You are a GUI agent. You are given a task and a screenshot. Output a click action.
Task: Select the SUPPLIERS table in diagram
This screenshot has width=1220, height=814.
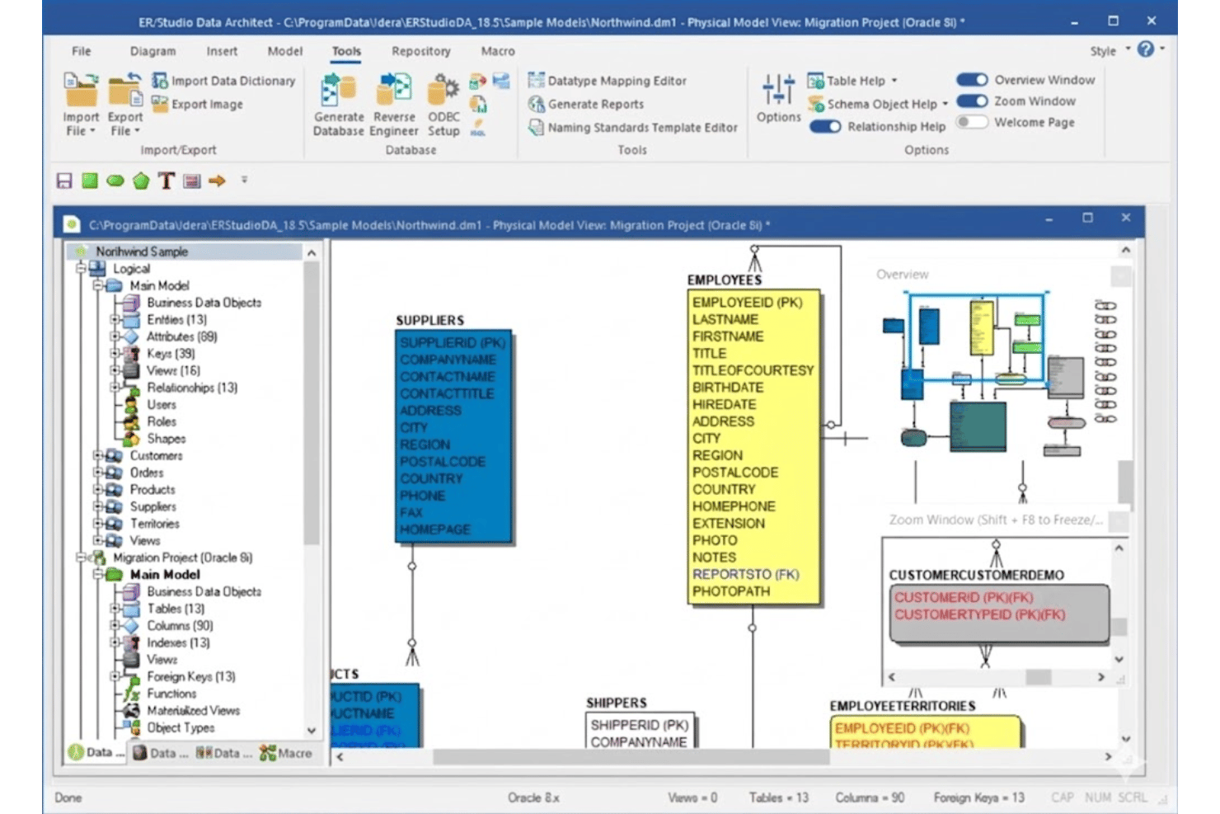click(453, 435)
